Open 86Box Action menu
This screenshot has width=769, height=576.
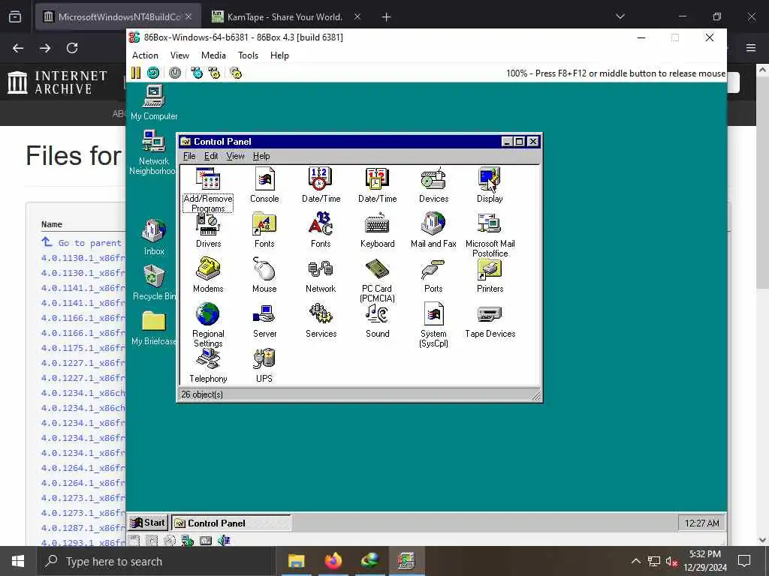click(145, 55)
